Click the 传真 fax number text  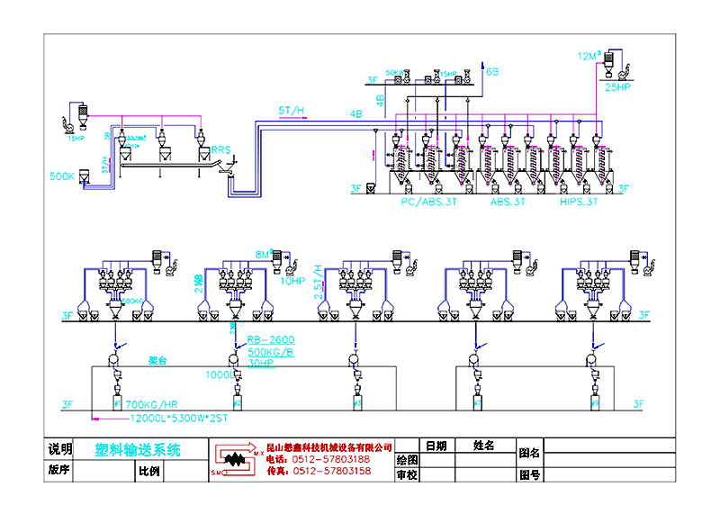point(318,471)
